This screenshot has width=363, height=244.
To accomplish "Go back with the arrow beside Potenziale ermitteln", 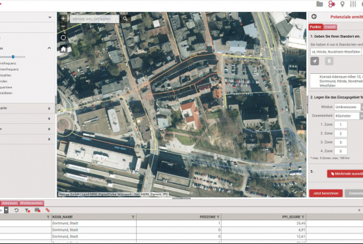I will [x=314, y=16].
